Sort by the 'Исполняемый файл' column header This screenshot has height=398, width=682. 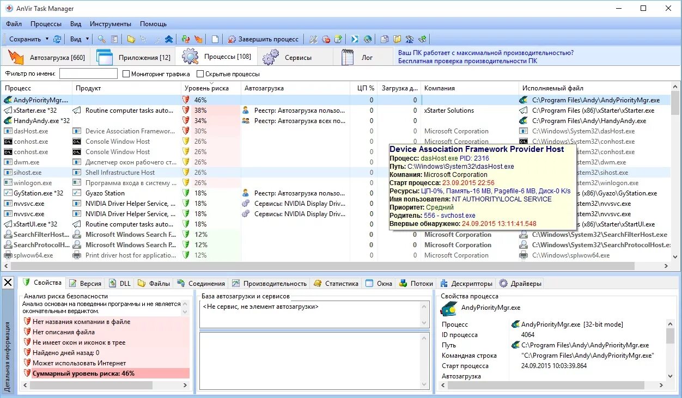coord(595,88)
